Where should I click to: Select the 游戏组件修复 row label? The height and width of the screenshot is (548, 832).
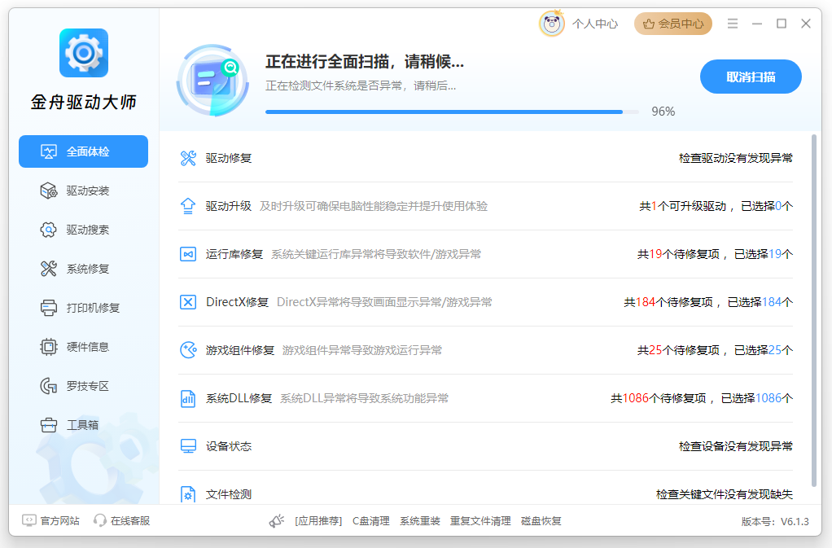point(240,350)
